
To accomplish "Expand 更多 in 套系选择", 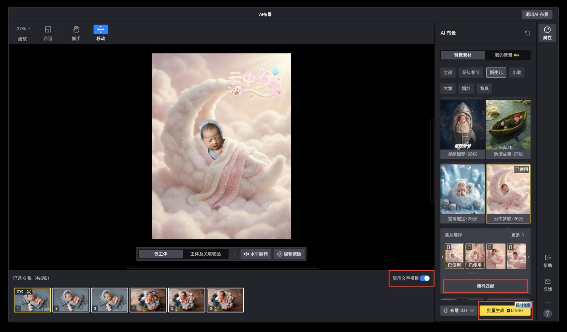I will point(518,235).
